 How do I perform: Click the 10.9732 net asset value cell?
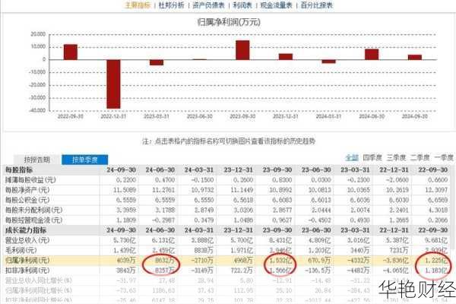coord(202,190)
